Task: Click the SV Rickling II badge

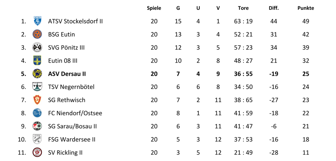Action: pyautogui.click(x=37, y=152)
